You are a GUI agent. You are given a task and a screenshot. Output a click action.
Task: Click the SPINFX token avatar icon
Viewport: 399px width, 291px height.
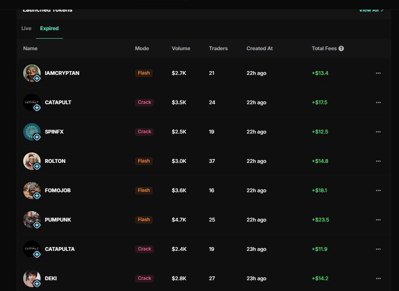[x=32, y=132]
